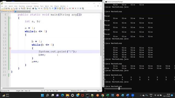Click the synchronize horizontal scrolling icon
The height and width of the screenshot is (98, 175).
[47, 8]
